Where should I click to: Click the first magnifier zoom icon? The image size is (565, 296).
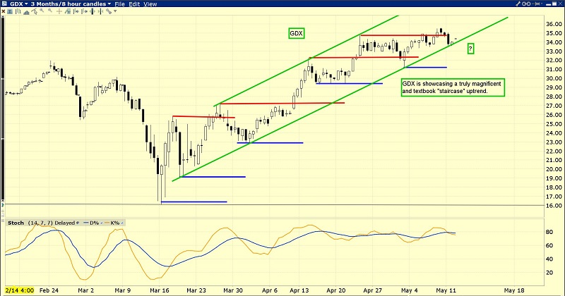(42, 11)
